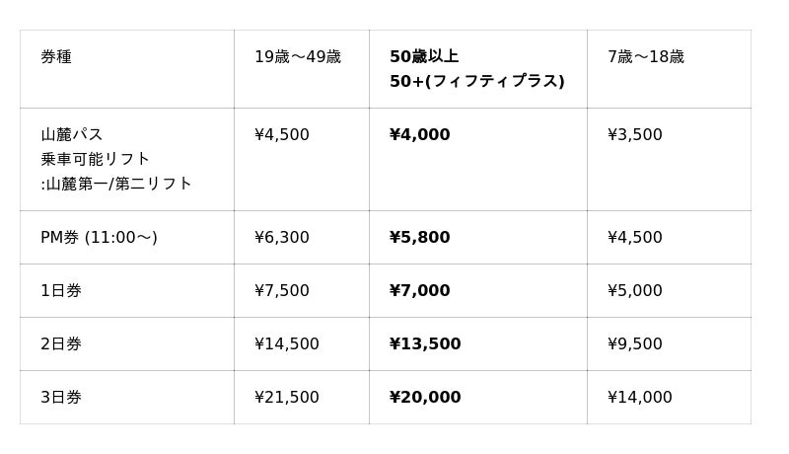Click the 50歳以上 50+(フィフティプラス) header
The image size is (789, 454).
[x=476, y=69]
